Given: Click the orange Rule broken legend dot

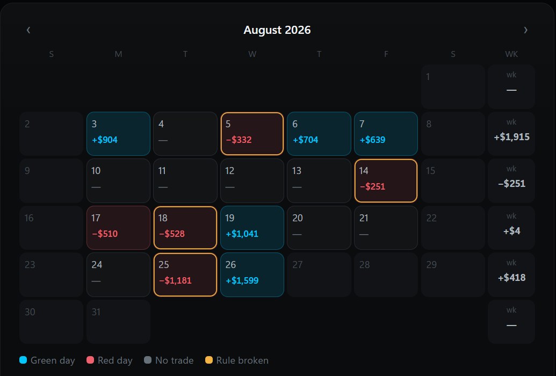Looking at the screenshot, I should (209, 360).
